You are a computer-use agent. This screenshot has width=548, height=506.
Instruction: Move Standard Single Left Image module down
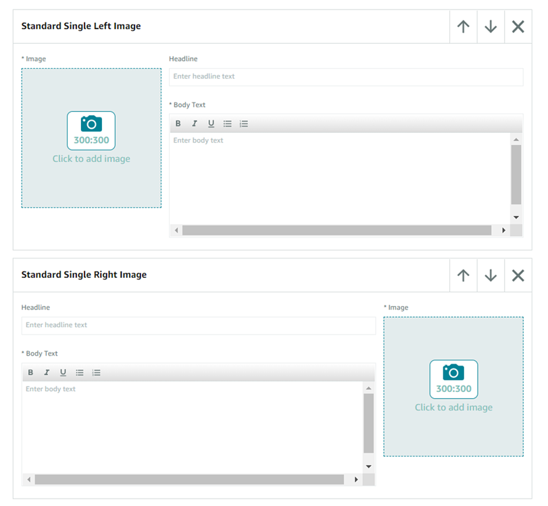(491, 27)
